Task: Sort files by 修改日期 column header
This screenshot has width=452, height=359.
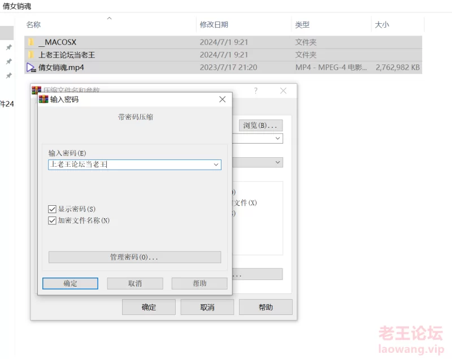Action: click(214, 25)
